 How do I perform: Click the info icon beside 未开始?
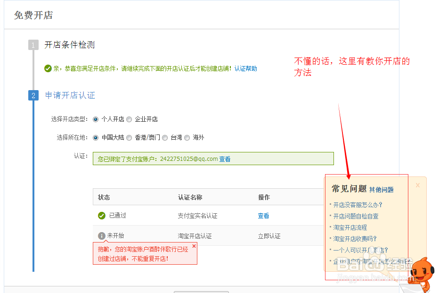pos(102,236)
